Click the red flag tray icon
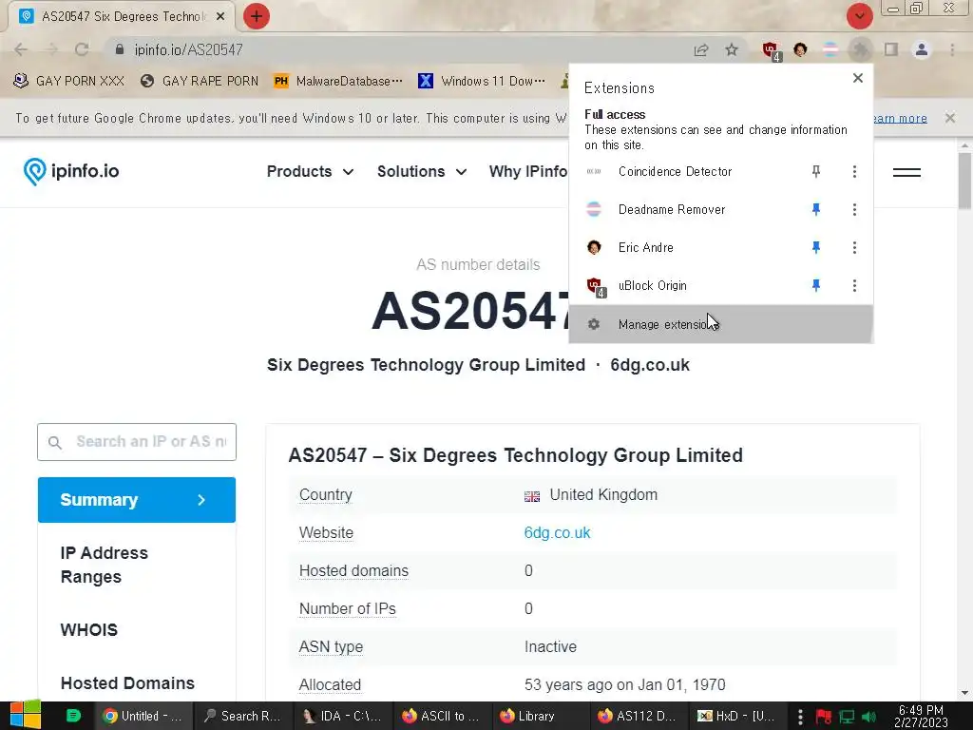973x730 pixels. coord(824,717)
